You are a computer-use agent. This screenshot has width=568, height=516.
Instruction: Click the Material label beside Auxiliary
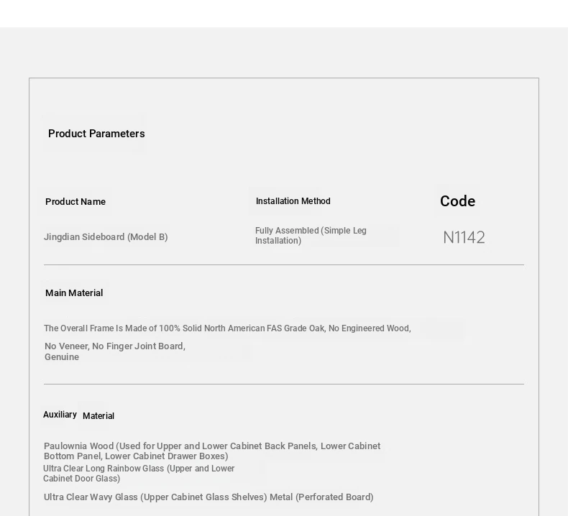pyautogui.click(x=99, y=416)
